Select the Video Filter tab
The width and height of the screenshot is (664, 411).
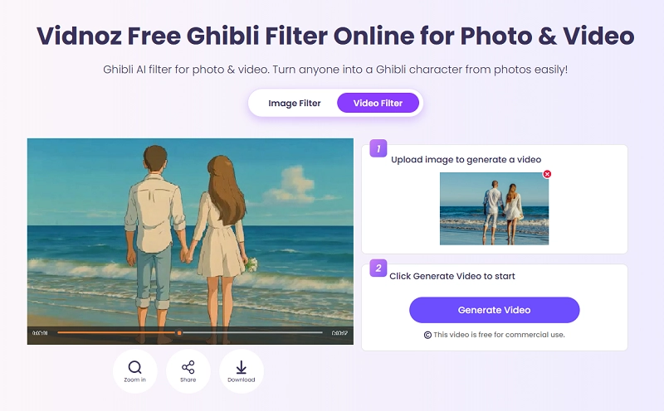pyautogui.click(x=378, y=104)
